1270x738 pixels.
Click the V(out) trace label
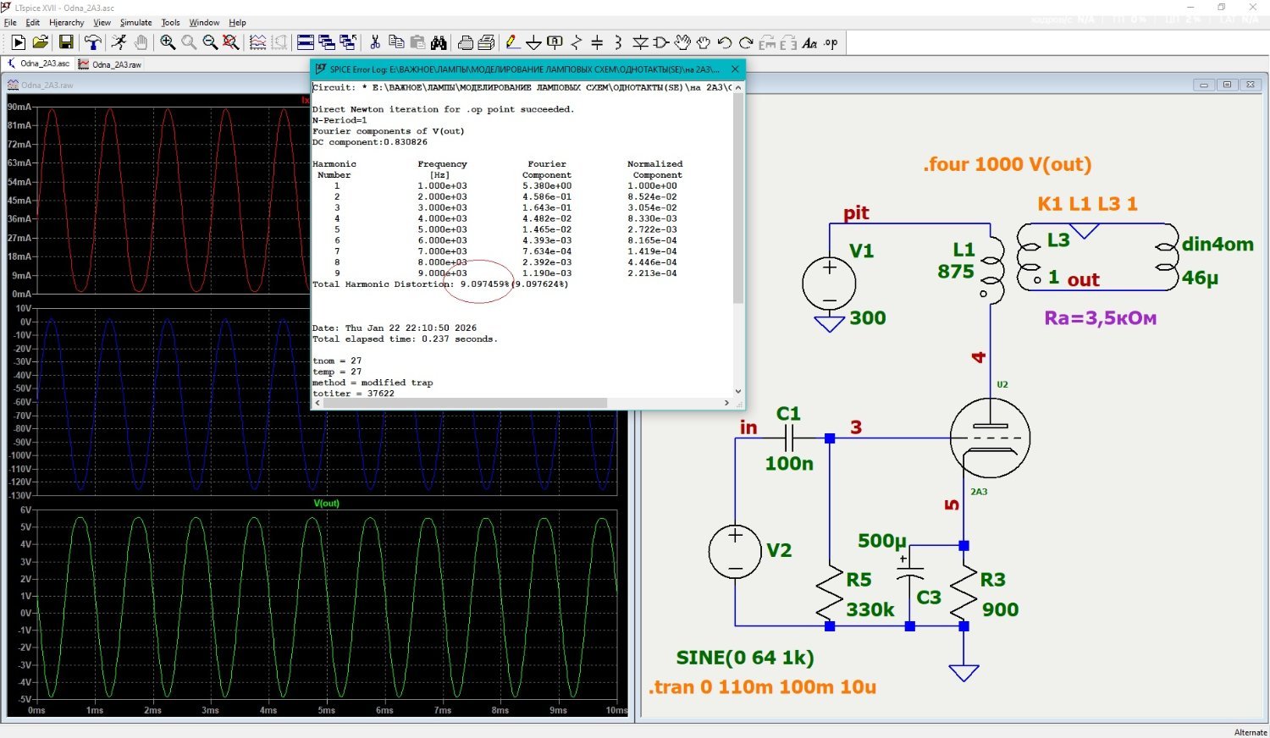coord(326,504)
